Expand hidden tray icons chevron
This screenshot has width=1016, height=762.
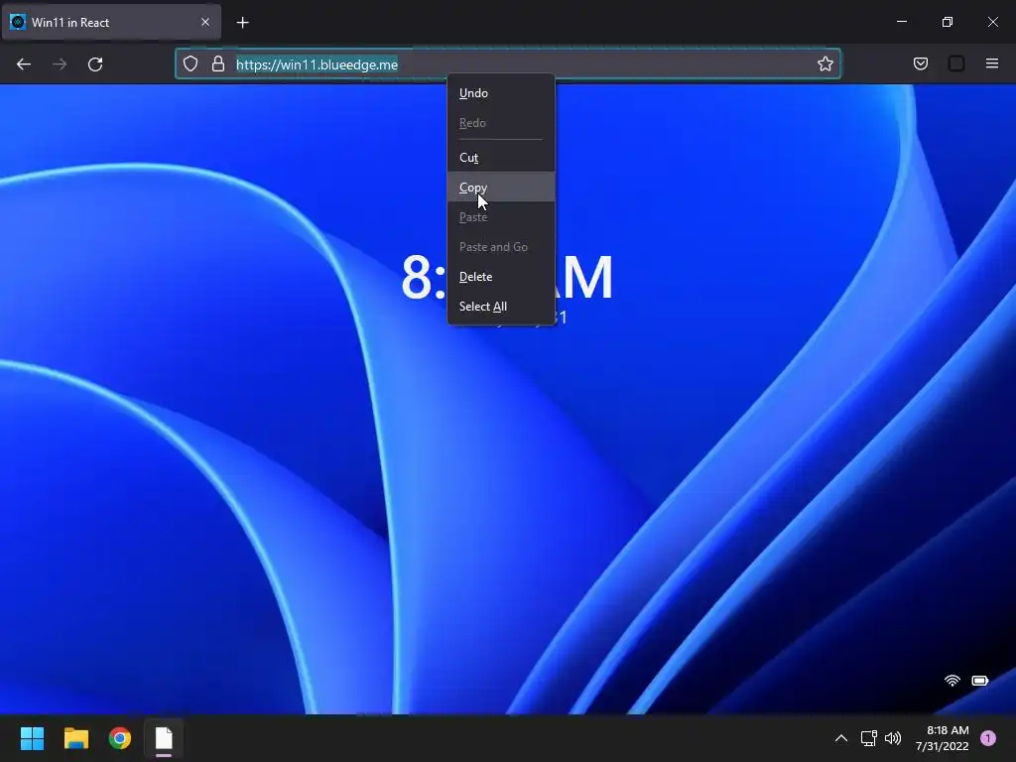tap(841, 738)
